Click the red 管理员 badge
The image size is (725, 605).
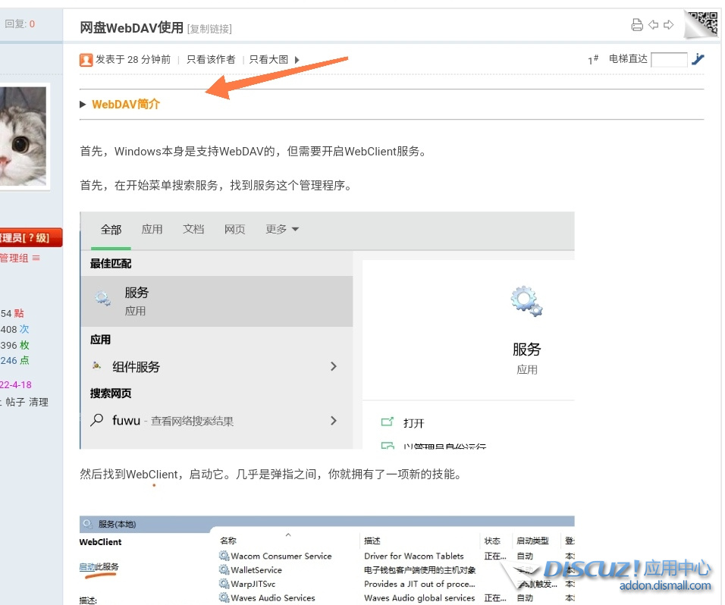pos(30,237)
